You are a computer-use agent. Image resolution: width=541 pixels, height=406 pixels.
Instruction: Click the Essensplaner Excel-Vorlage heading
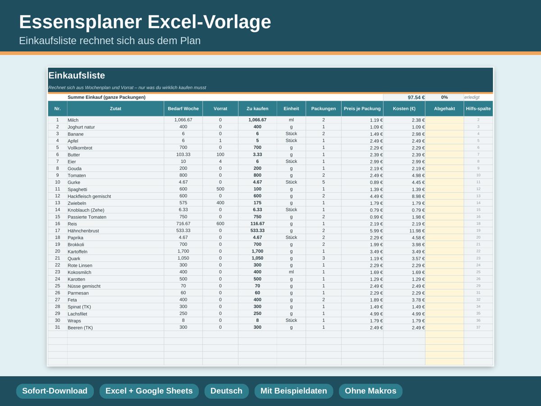pyautogui.click(x=145, y=22)
